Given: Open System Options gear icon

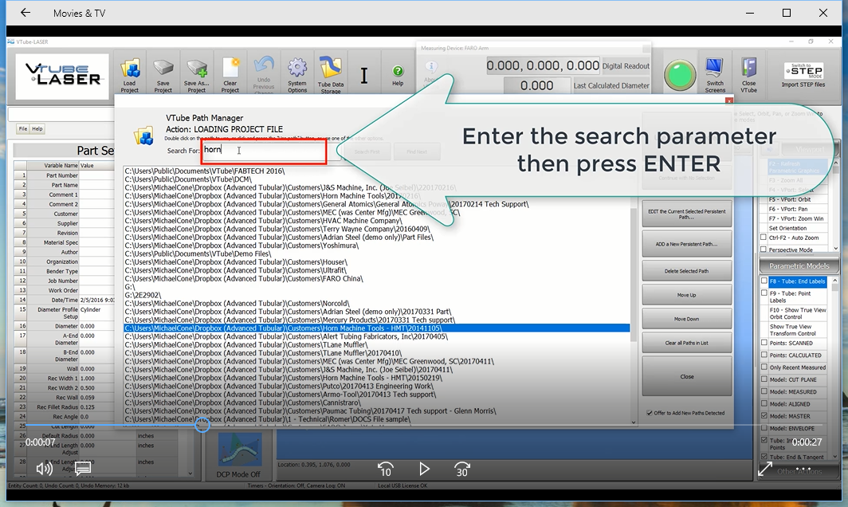Looking at the screenshot, I should click(x=297, y=75).
